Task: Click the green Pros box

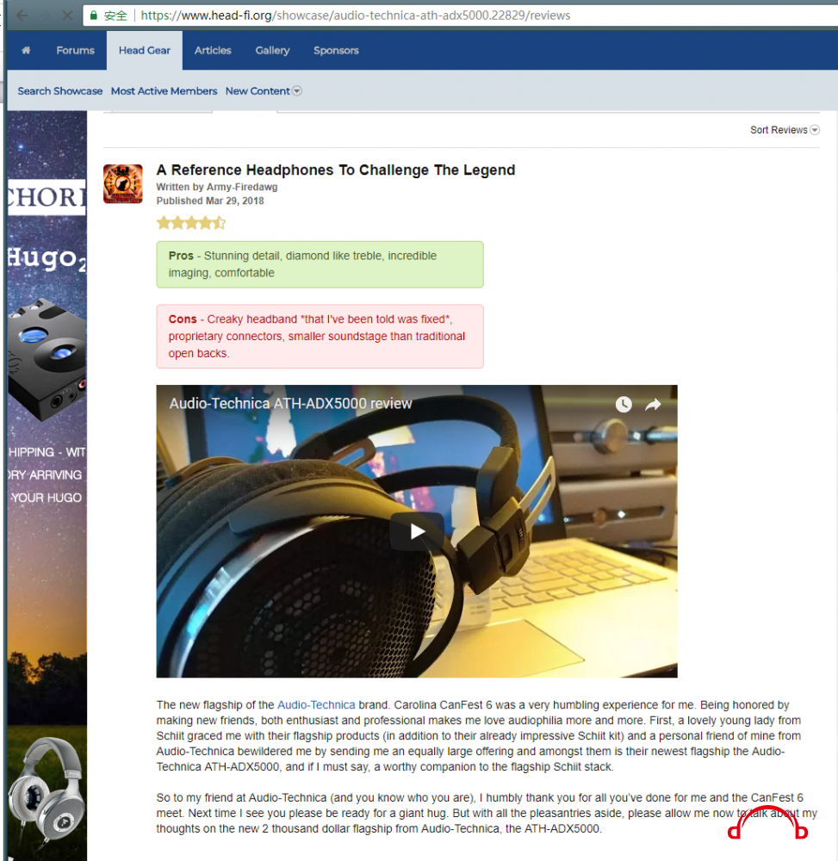Action: (x=320, y=264)
